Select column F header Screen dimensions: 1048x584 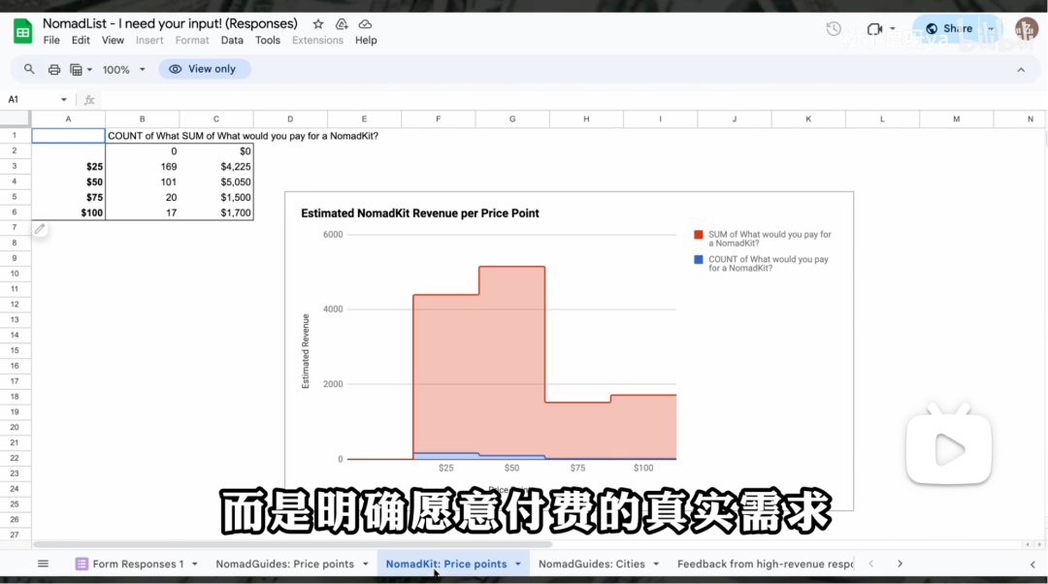(439, 119)
